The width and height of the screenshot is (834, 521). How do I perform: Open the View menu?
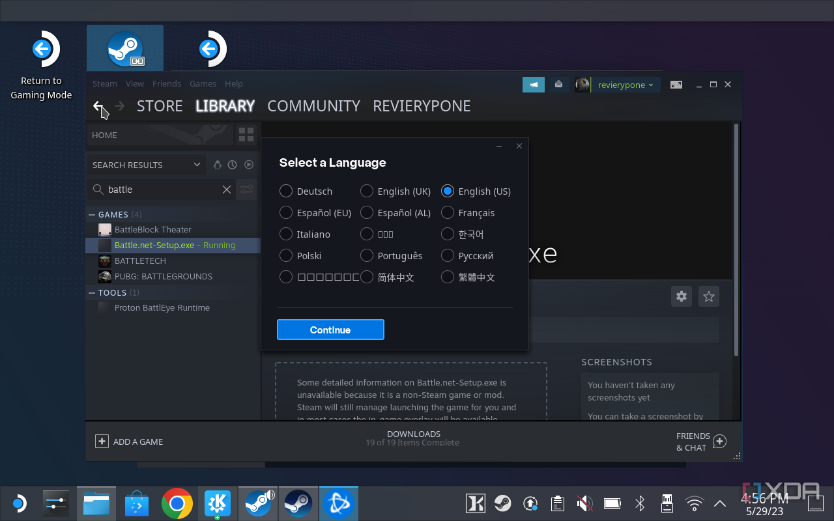pos(135,83)
